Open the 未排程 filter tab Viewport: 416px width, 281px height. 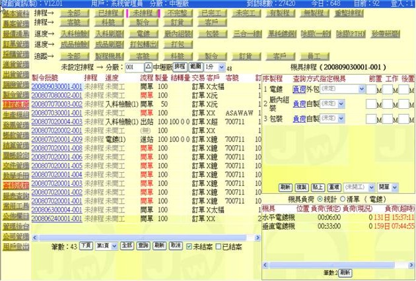(142, 13)
